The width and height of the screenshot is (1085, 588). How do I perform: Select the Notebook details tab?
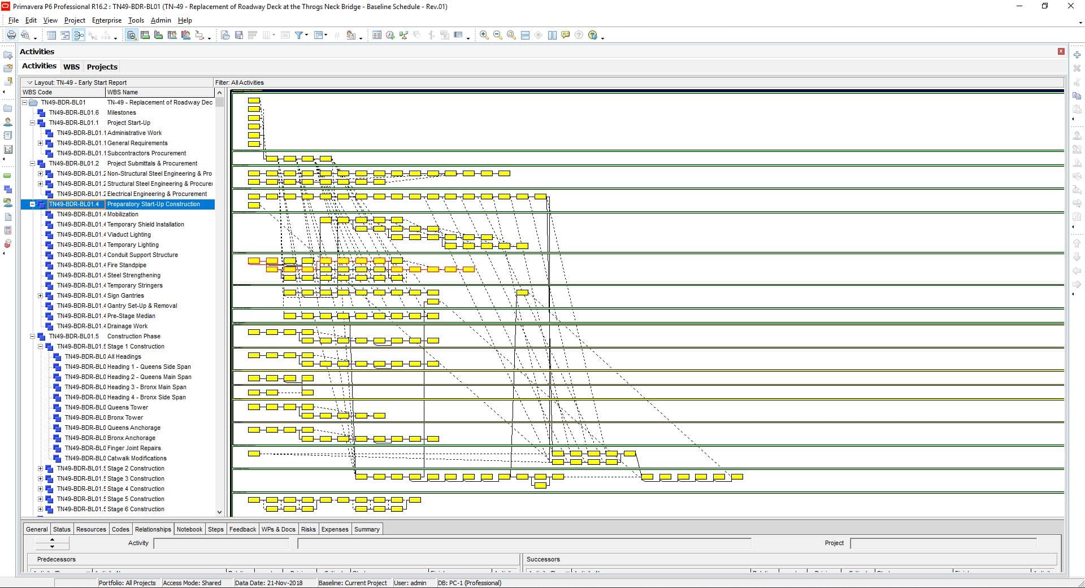[x=189, y=529]
